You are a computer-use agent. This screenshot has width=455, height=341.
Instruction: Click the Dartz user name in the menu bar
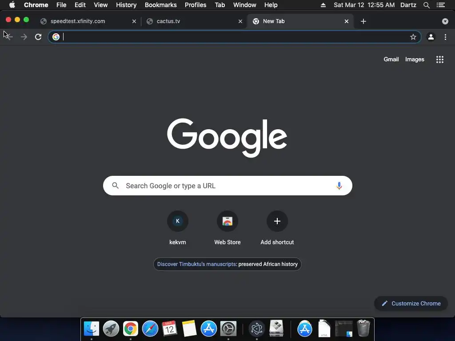(408, 5)
